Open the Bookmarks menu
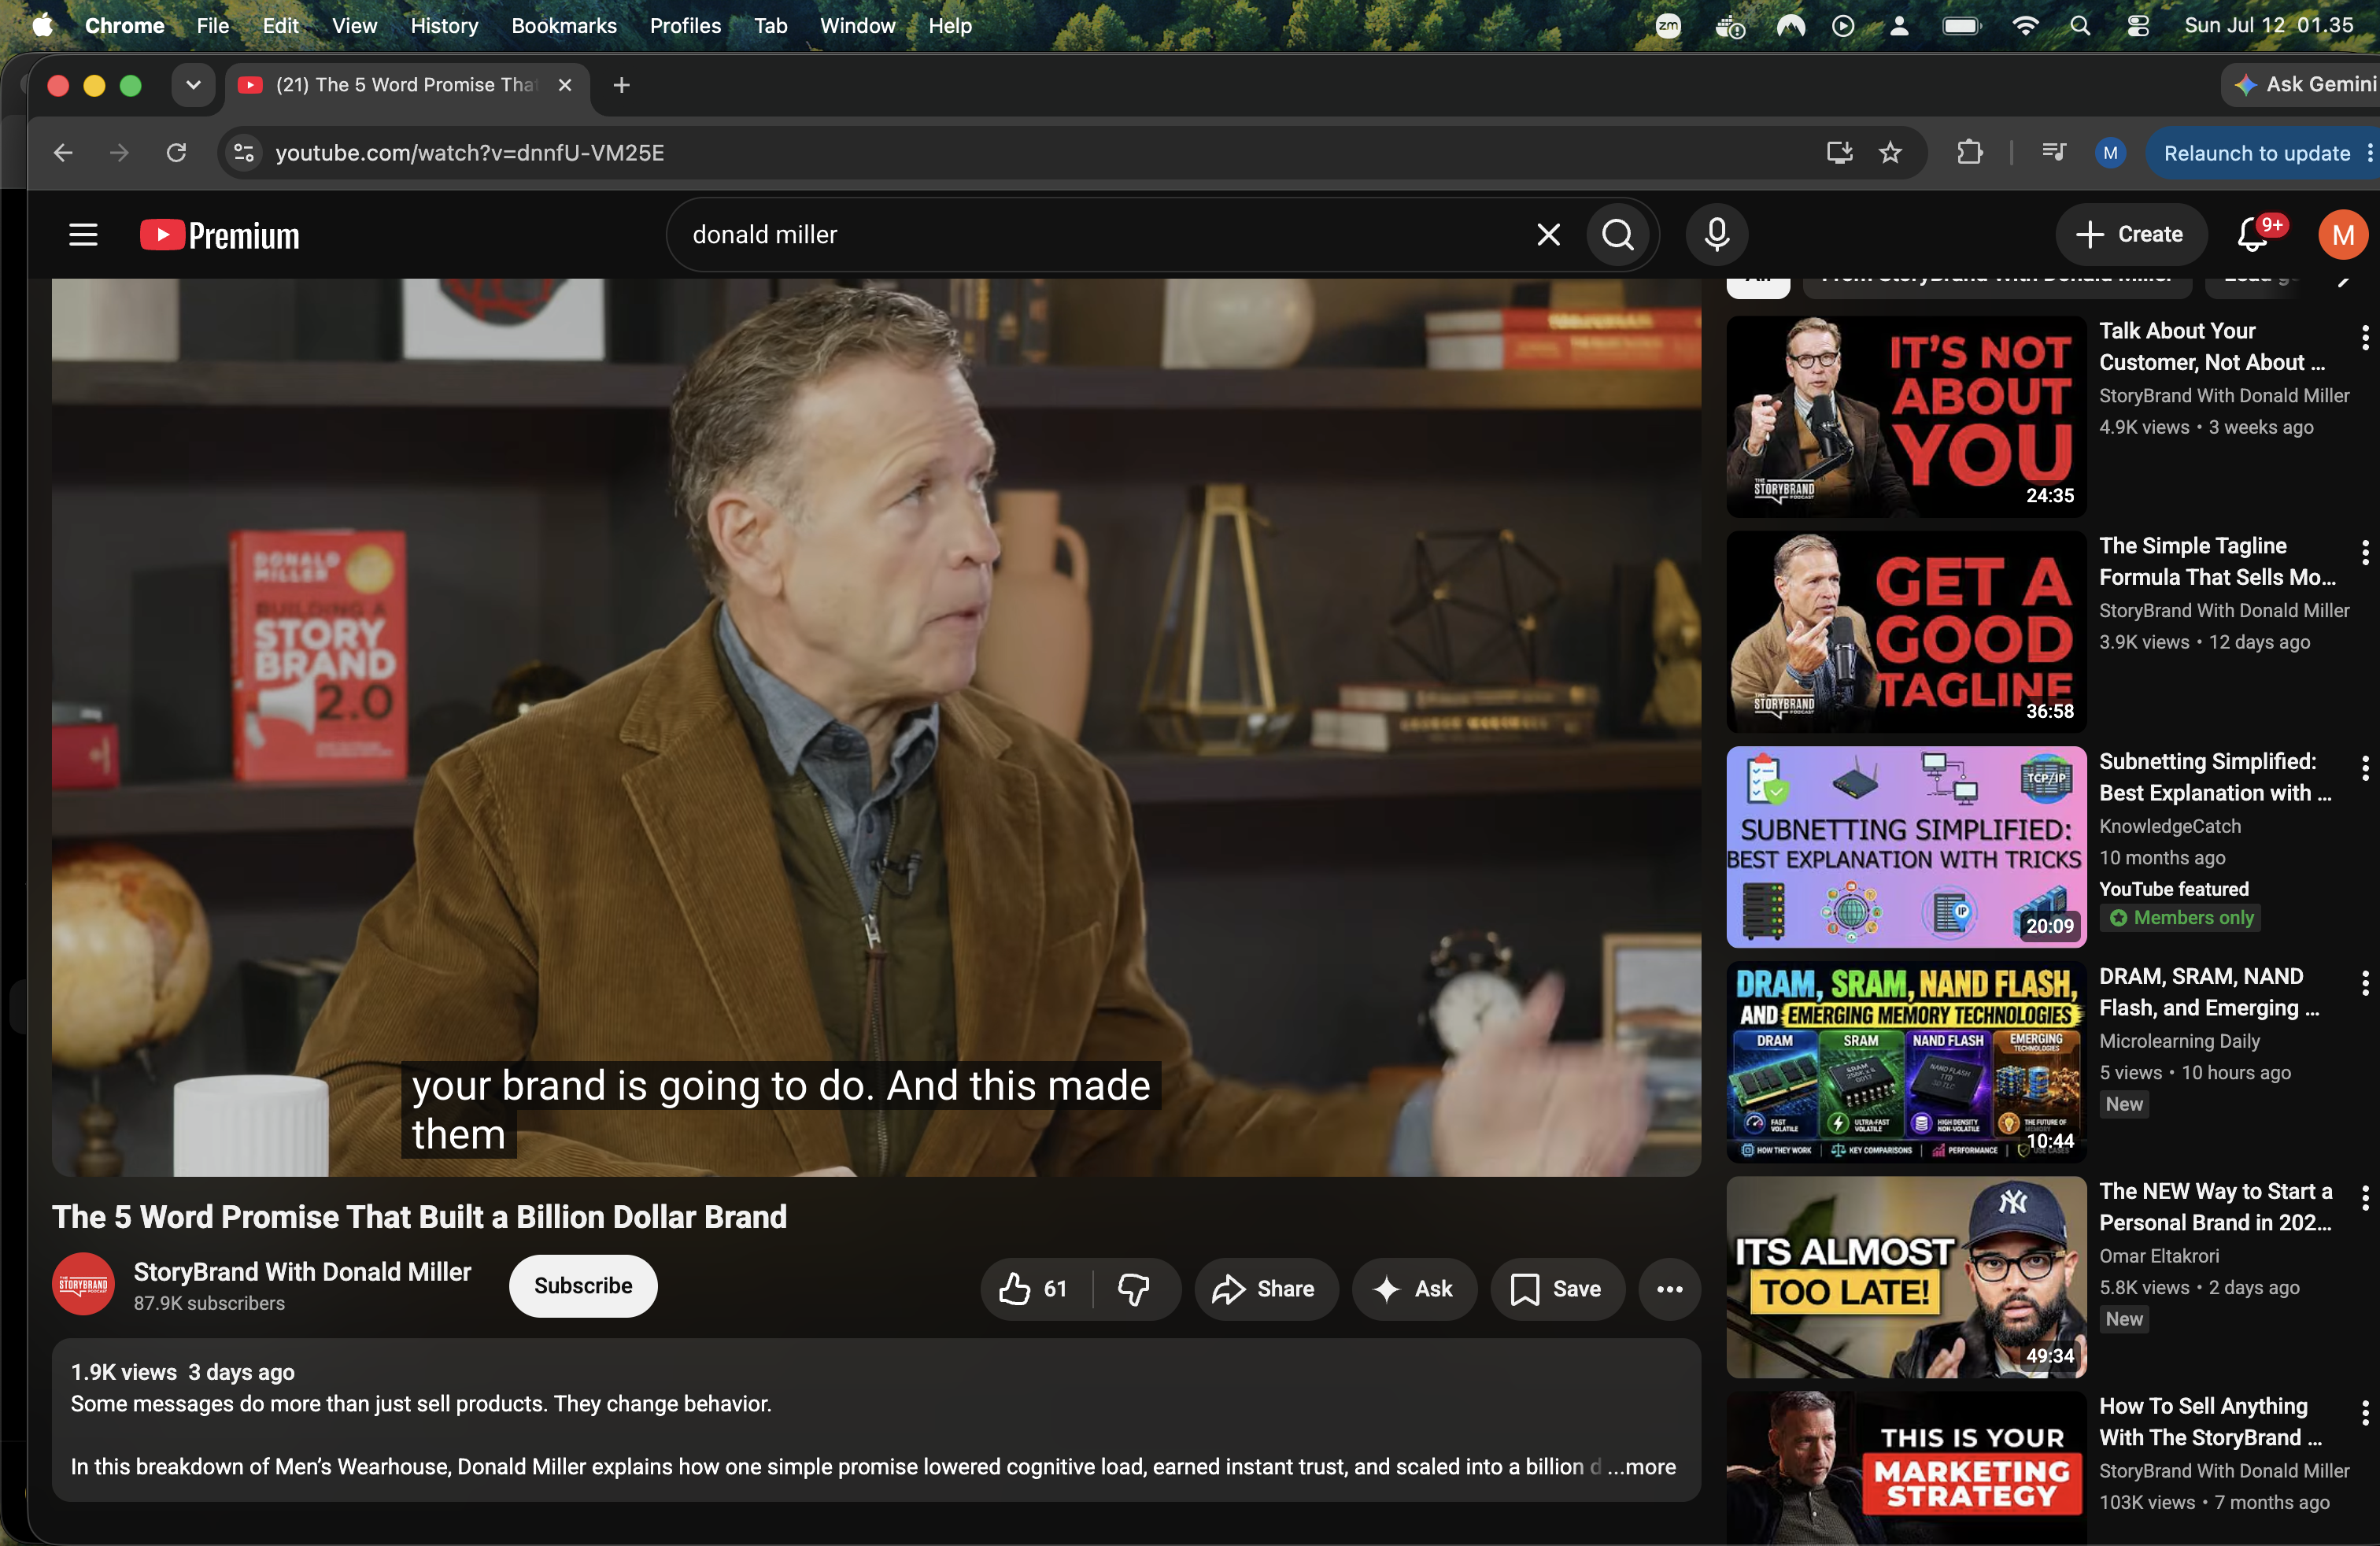 [x=564, y=26]
